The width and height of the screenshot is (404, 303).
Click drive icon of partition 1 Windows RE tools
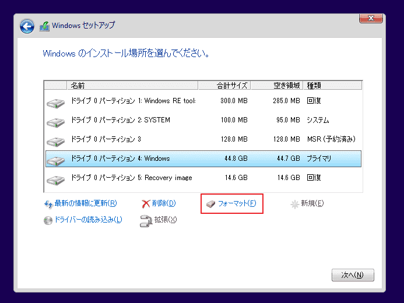pyautogui.click(x=55, y=104)
